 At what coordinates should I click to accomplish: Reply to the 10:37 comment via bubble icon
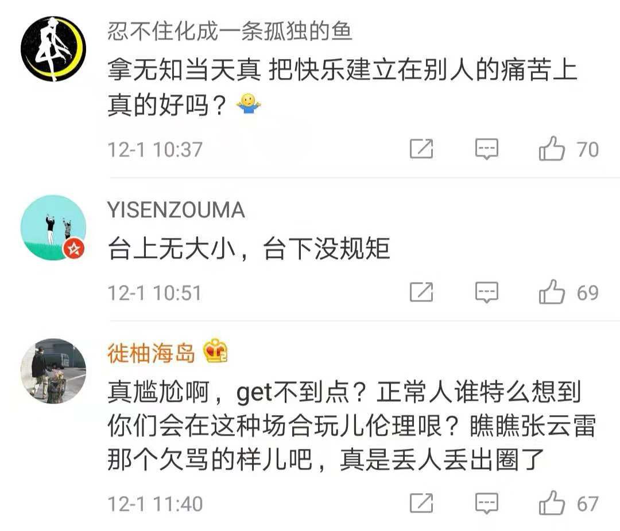(487, 149)
